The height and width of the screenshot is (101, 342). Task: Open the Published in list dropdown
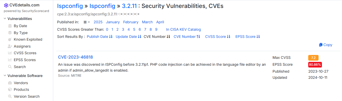coord(87,22)
